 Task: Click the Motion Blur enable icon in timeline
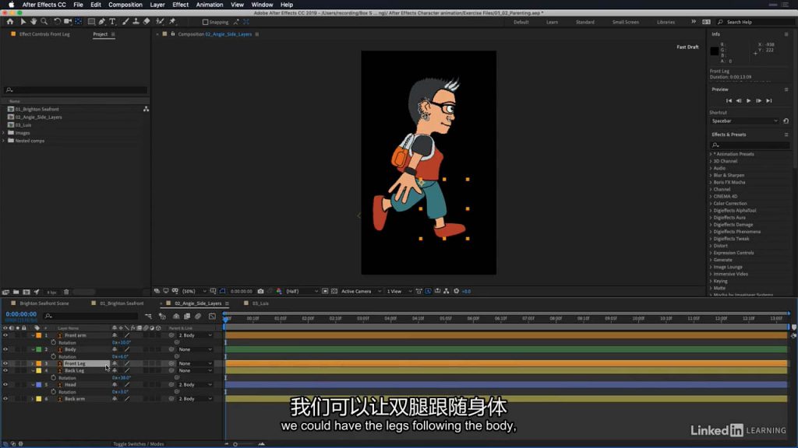click(198, 317)
